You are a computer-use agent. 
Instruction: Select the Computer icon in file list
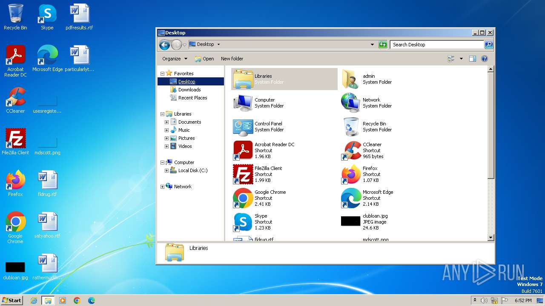(x=243, y=103)
